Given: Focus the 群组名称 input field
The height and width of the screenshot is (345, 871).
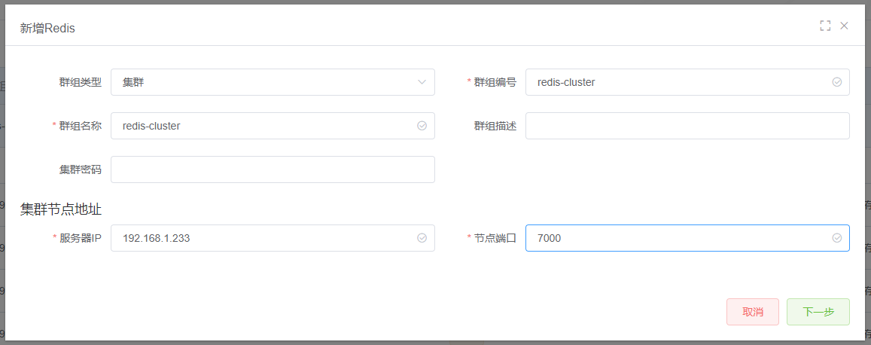Looking at the screenshot, I should tap(273, 126).
